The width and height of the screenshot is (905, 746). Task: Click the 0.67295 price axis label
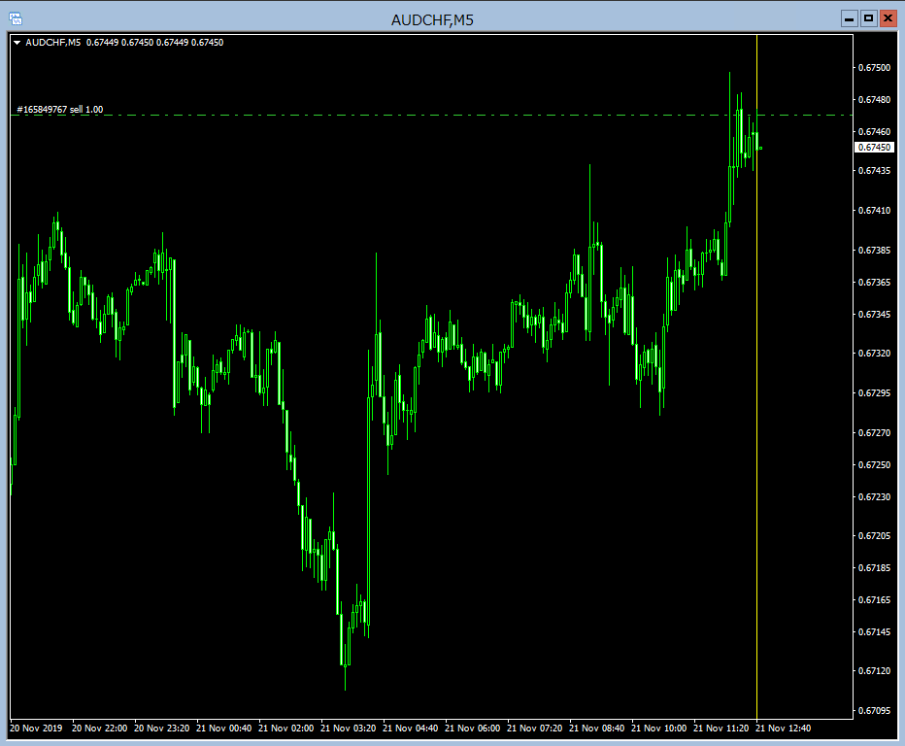click(874, 392)
